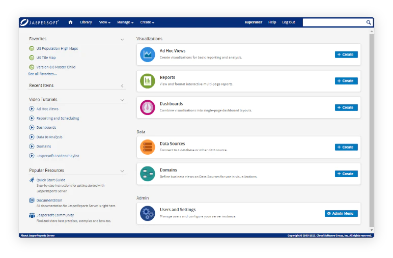Click the Jaspersoft logo
The image size is (393, 258).
coord(40,22)
